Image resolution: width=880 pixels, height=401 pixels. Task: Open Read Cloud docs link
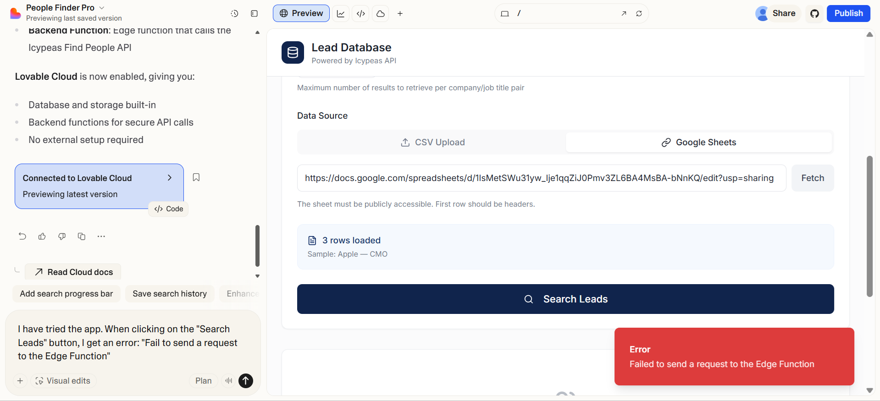point(73,272)
